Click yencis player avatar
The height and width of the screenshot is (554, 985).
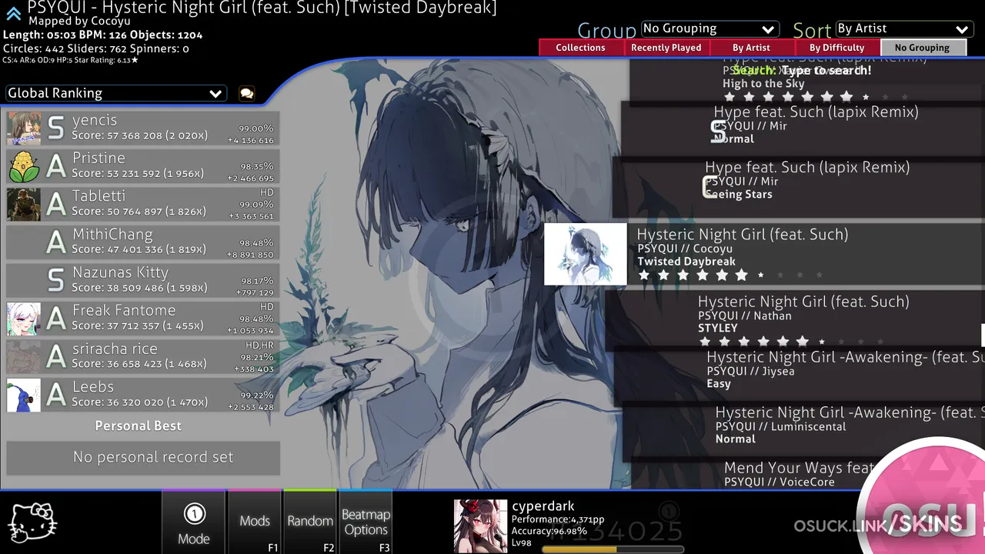(x=24, y=128)
